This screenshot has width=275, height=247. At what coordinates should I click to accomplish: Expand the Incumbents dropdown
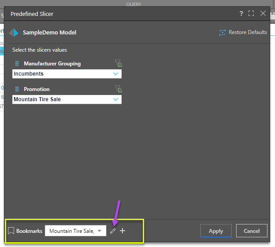tap(116, 74)
